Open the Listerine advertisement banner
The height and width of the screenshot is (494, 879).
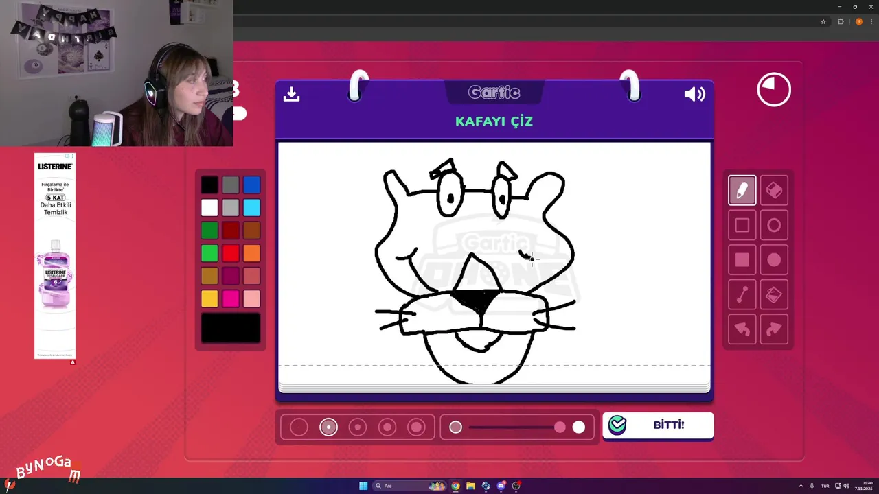(x=55, y=256)
